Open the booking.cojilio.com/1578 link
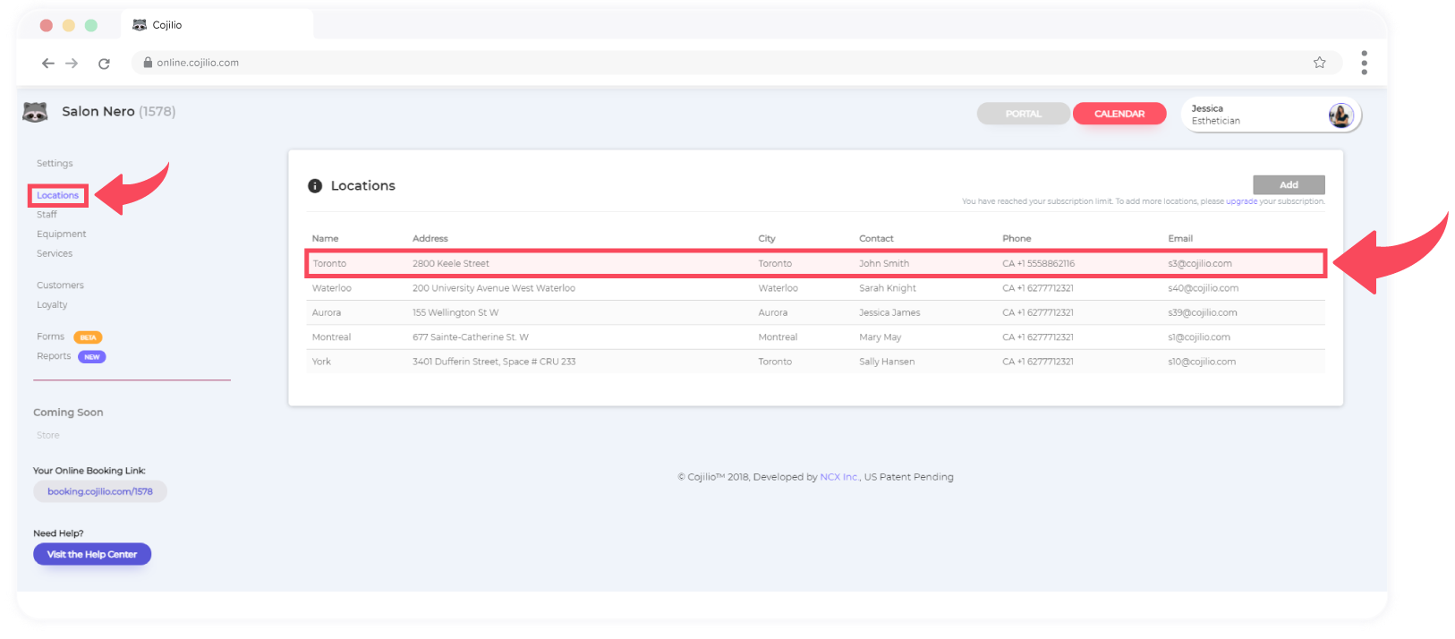 (x=100, y=491)
